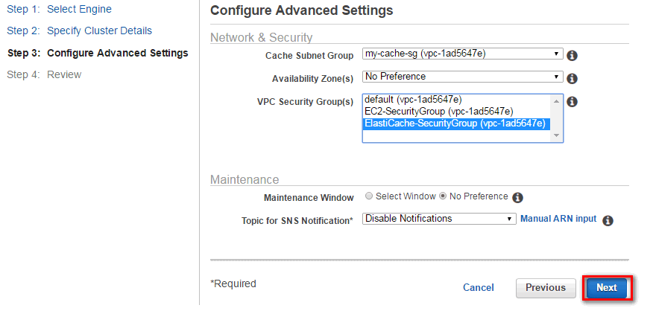
Task: Click the Previous button
Action: point(546,288)
